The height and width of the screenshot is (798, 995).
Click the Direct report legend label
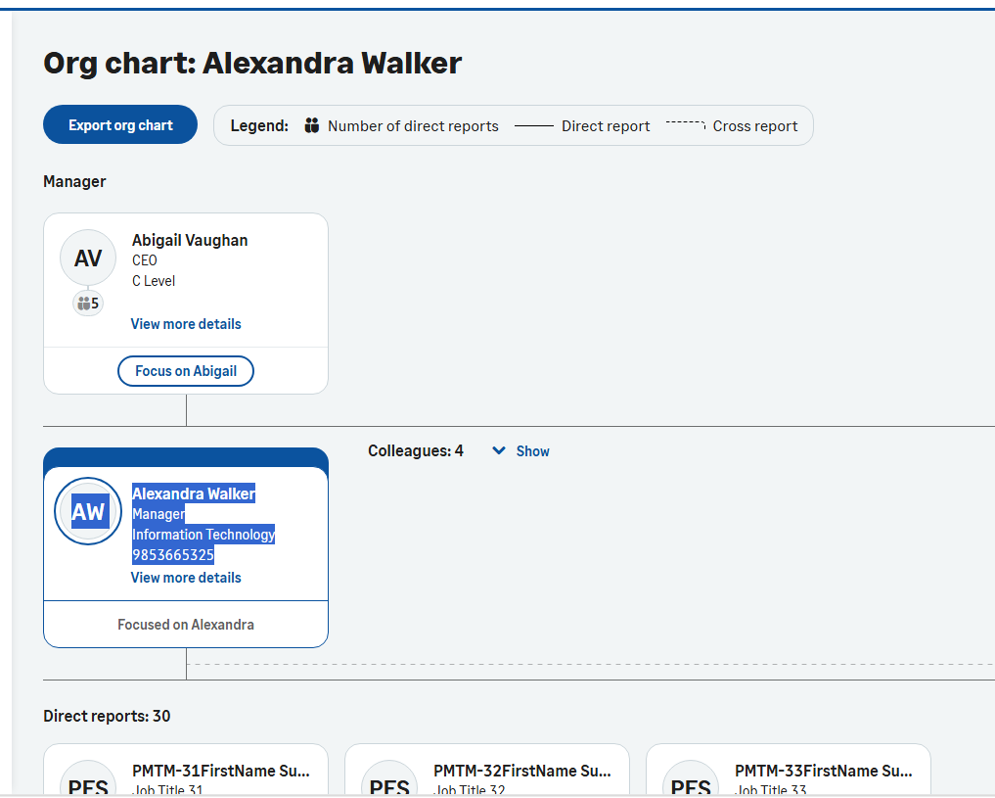(x=606, y=126)
